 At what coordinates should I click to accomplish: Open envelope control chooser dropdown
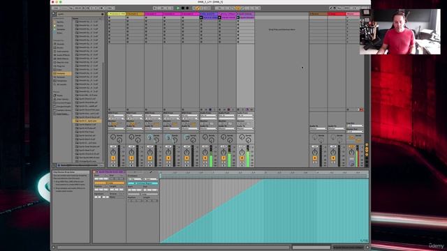click(151, 179)
